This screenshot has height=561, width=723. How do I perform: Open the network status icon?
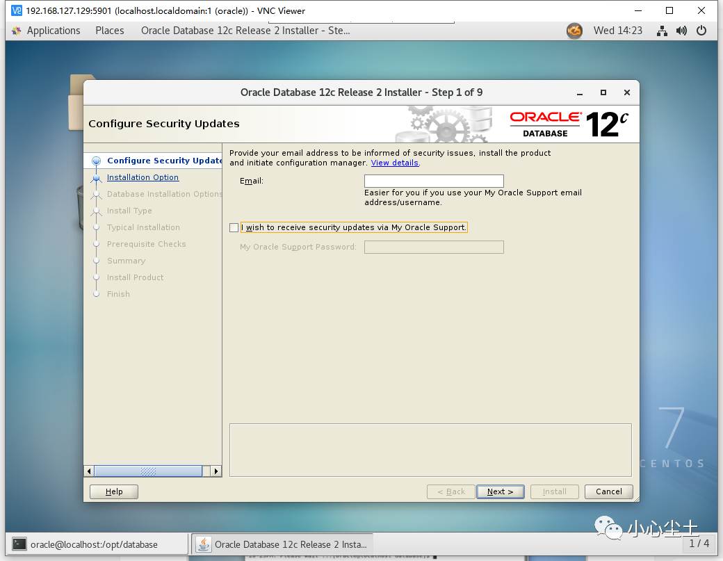(662, 31)
